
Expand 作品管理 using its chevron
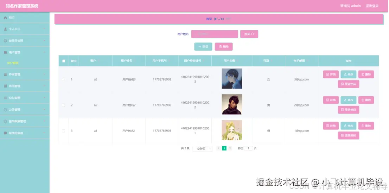(x=44, y=86)
